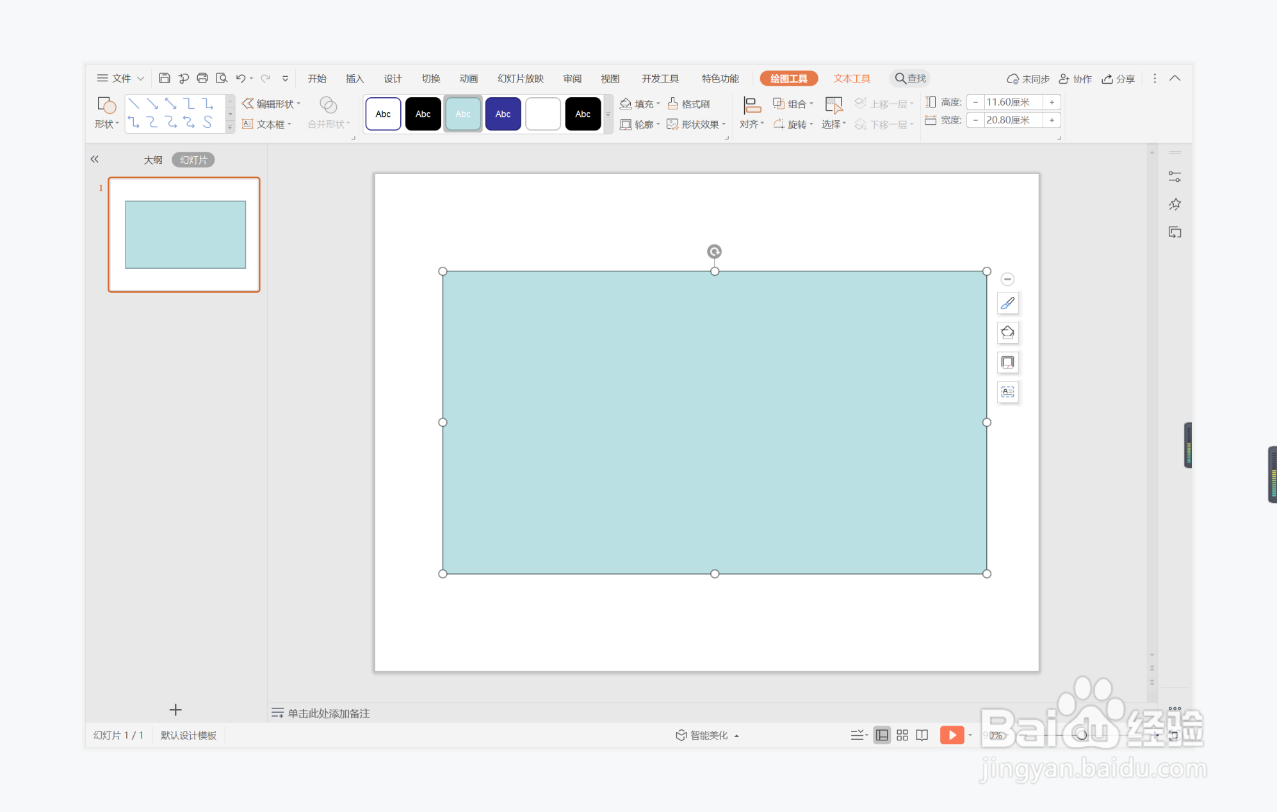Switch to slide sorter grid view

(x=902, y=735)
